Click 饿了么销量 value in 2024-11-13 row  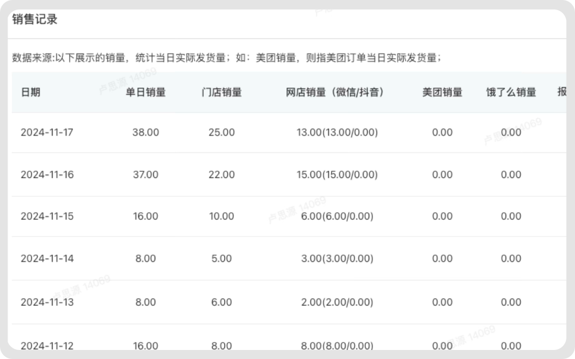(x=511, y=302)
